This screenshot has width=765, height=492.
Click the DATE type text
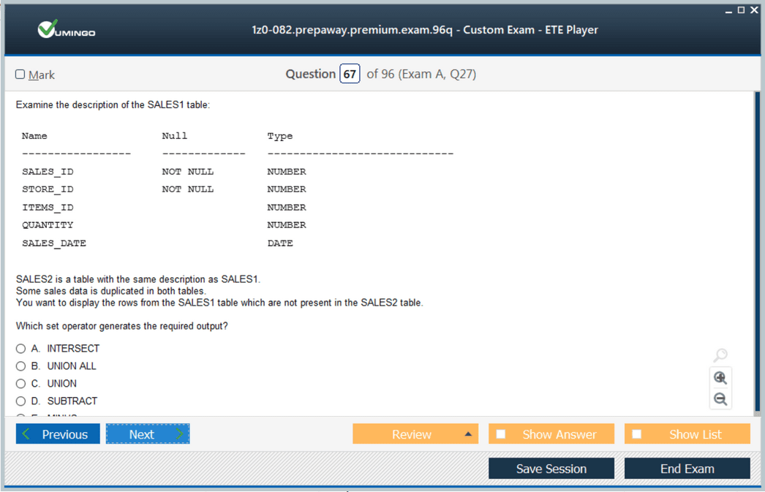[280, 243]
